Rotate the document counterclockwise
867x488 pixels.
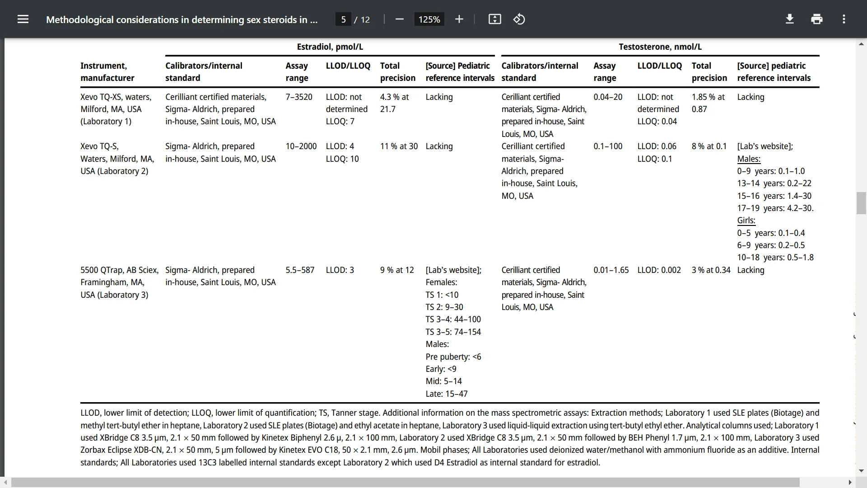tap(519, 19)
